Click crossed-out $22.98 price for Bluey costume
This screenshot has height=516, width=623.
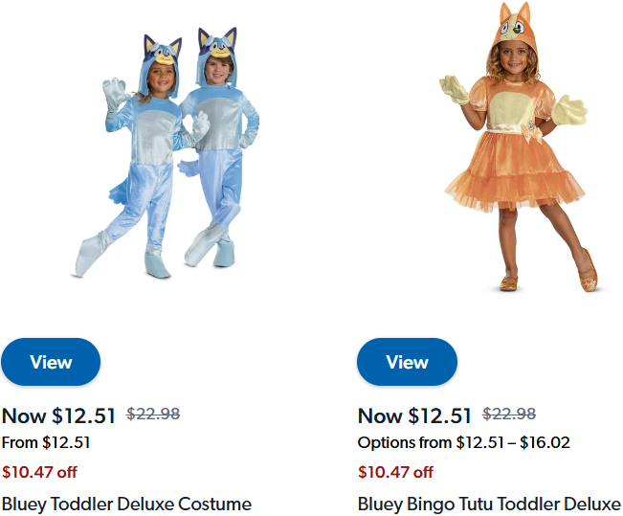coord(153,414)
